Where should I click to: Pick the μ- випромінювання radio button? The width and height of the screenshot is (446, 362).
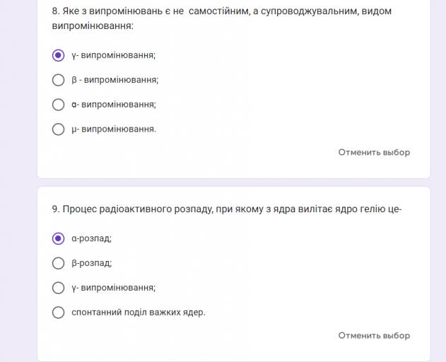pyautogui.click(x=59, y=129)
